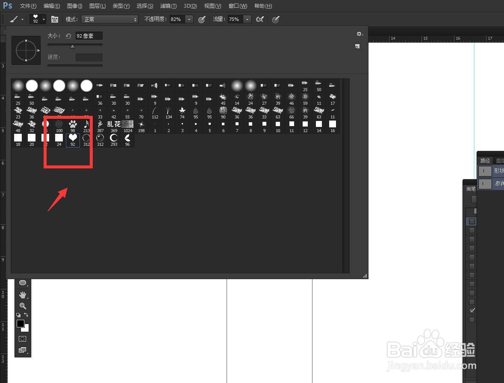Open the 滤镜 menu
The image size is (504, 383).
click(x=168, y=6)
